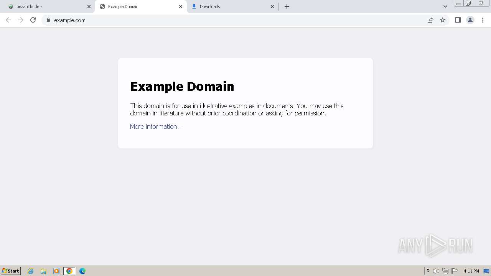Image resolution: width=491 pixels, height=276 pixels.
Task: Restore down the Chrome window
Action: [468, 3]
